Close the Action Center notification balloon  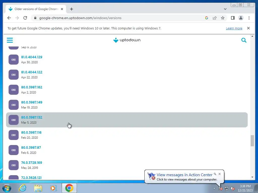(x=219, y=174)
